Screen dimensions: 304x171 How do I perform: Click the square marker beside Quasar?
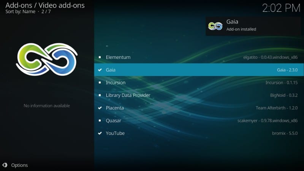point(100,120)
